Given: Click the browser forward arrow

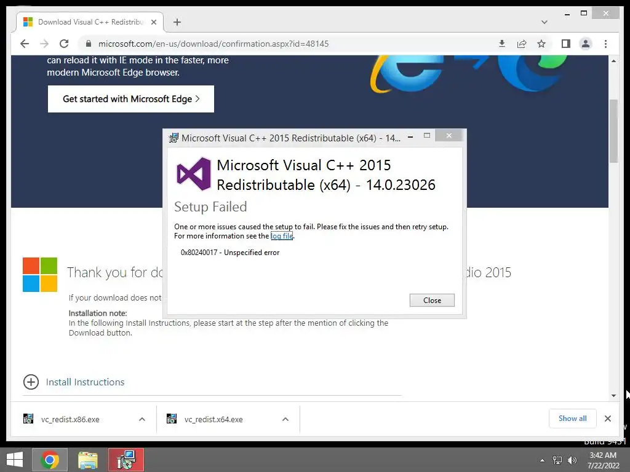Looking at the screenshot, I should coord(44,44).
